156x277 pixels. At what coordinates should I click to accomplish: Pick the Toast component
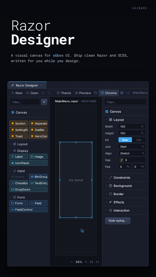19,136
